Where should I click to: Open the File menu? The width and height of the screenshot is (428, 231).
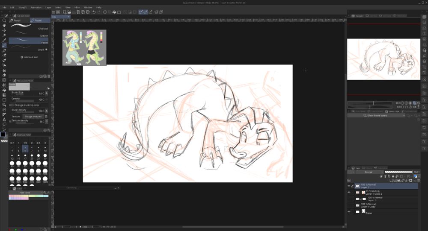click(x=4, y=7)
